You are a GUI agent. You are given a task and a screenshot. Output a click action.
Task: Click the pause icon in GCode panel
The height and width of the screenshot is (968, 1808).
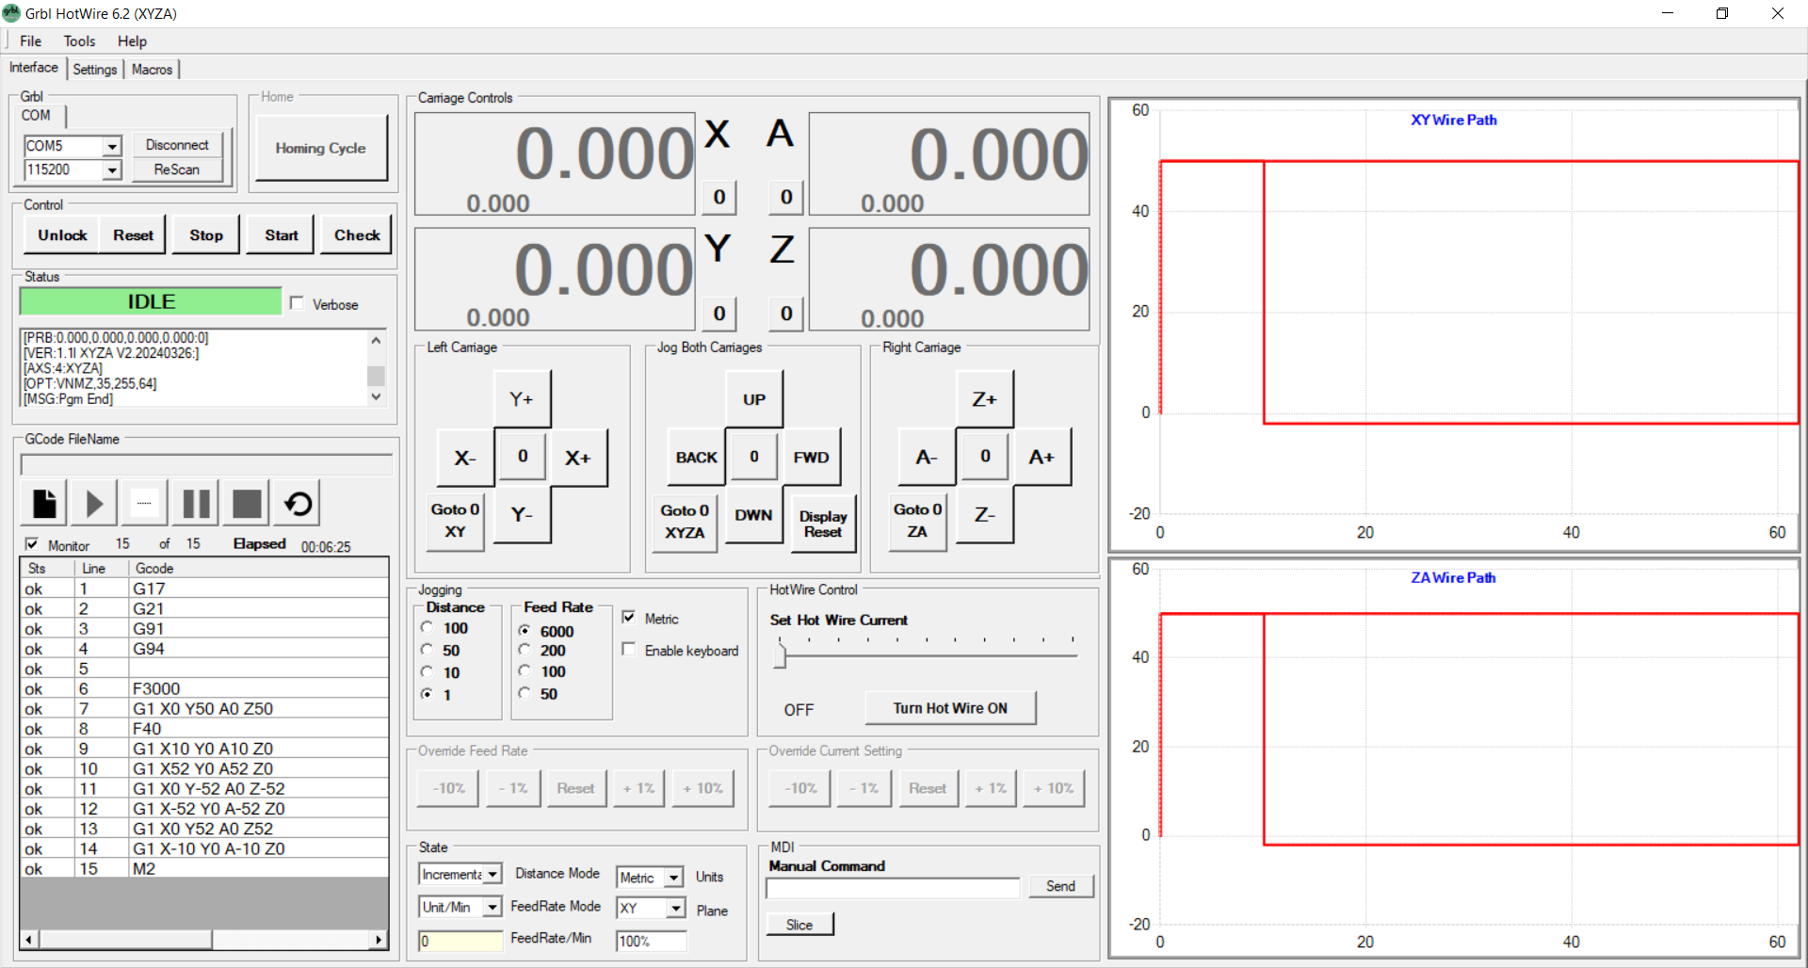196,504
